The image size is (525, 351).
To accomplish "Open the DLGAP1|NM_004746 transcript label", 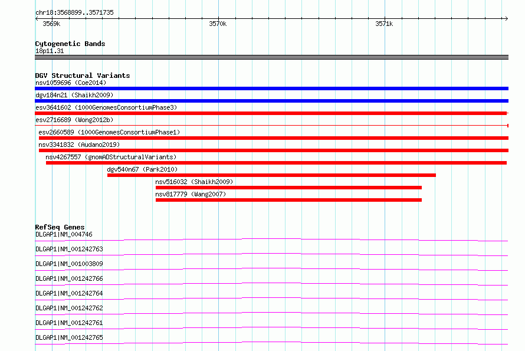I will 64,234.
